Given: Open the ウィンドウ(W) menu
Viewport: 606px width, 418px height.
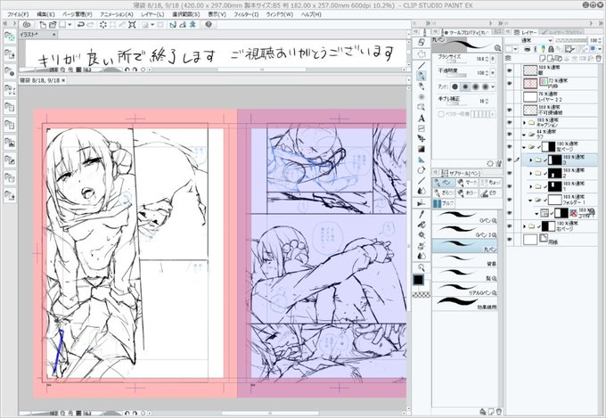Looking at the screenshot, I should 280,14.
